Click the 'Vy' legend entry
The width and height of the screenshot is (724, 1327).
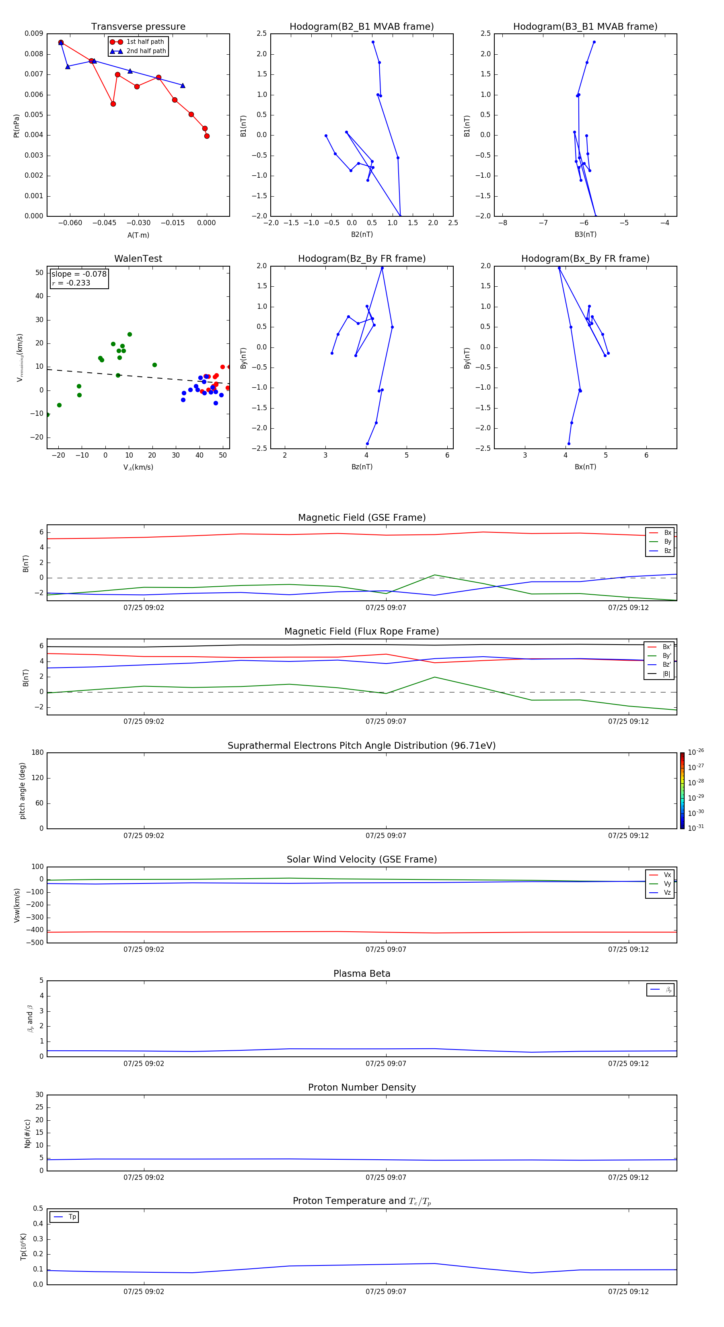660,883
